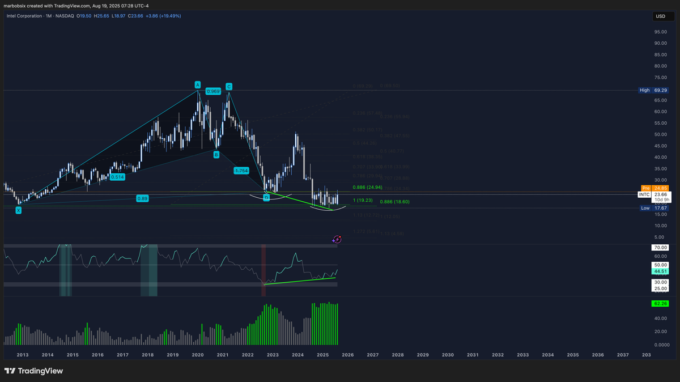Click the green 0.886 (18.60) Fibonacci label
This screenshot has height=382, width=680.
395,202
